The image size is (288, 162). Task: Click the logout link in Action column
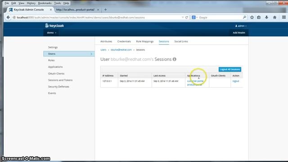[236, 81]
